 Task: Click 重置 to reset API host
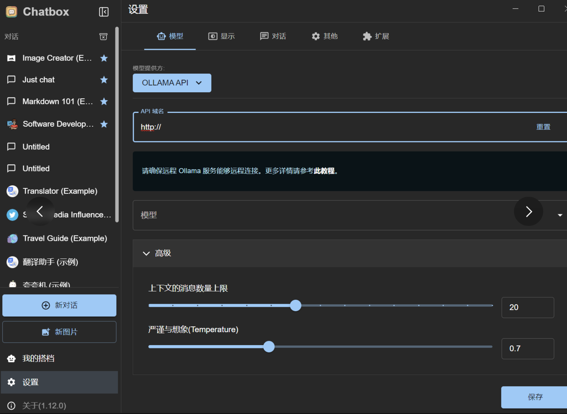(543, 127)
